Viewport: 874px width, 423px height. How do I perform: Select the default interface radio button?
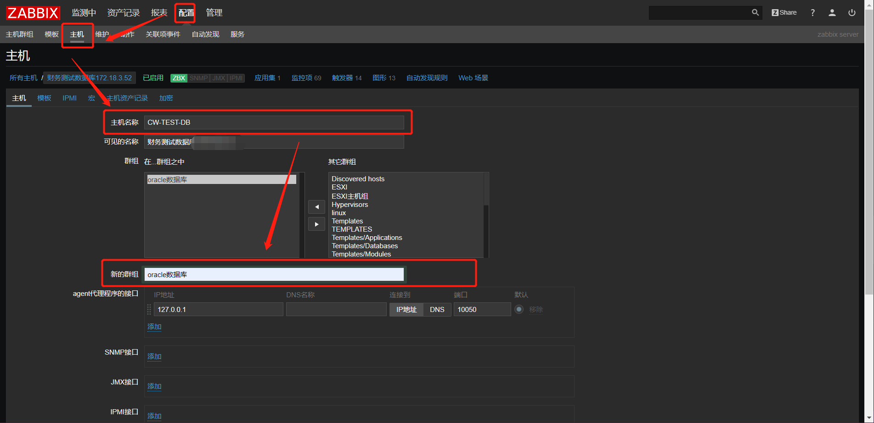click(519, 309)
